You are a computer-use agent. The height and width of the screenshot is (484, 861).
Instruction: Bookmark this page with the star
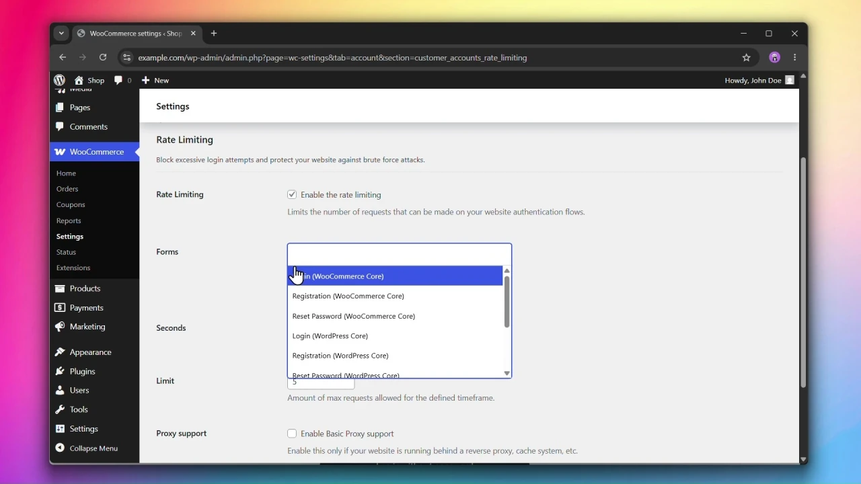(747, 58)
